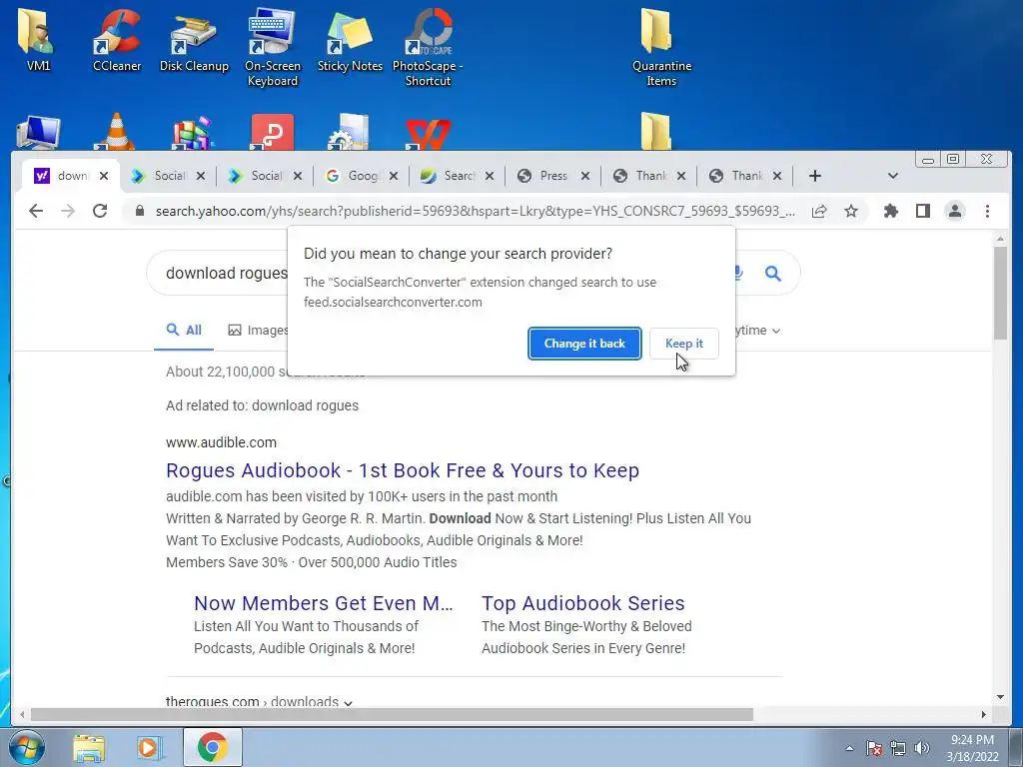Reload the Yahoo search page
The height and width of the screenshot is (767, 1023).
point(100,211)
